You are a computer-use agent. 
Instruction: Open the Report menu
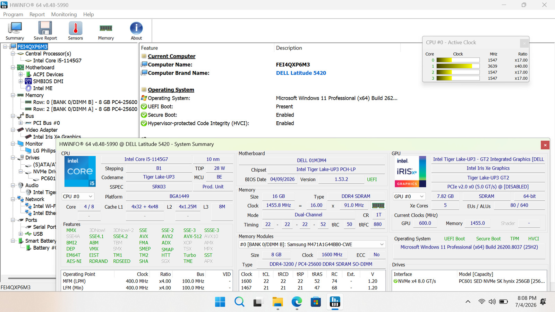tap(37, 14)
